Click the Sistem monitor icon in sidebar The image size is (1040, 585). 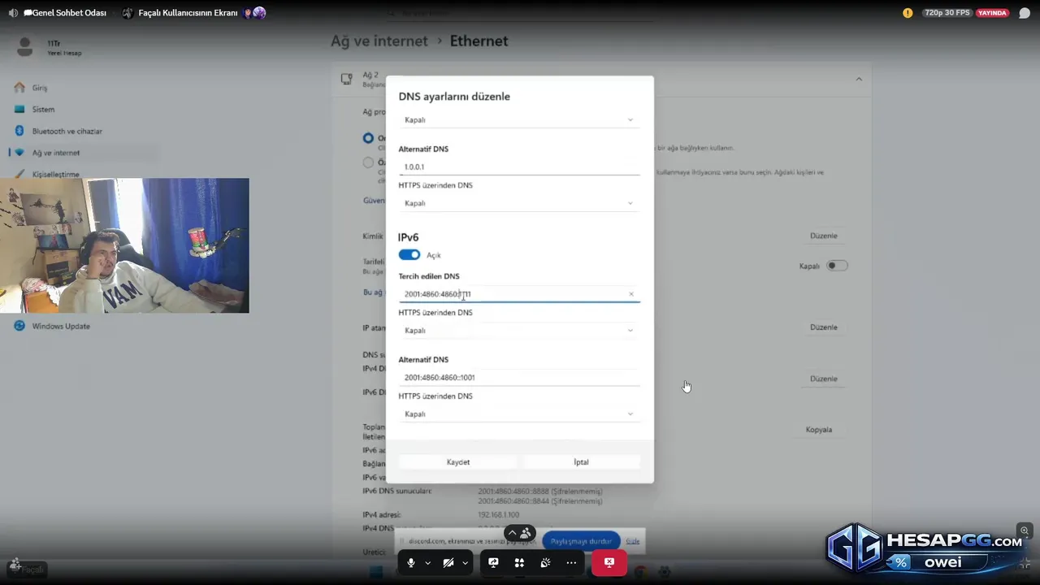pyautogui.click(x=19, y=109)
